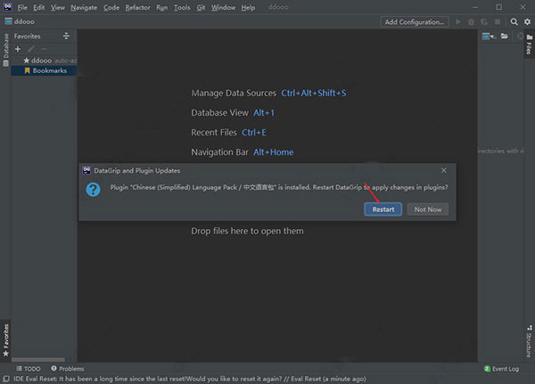The height and width of the screenshot is (384, 535).
Task: Open the Git menu
Action: 201,7
